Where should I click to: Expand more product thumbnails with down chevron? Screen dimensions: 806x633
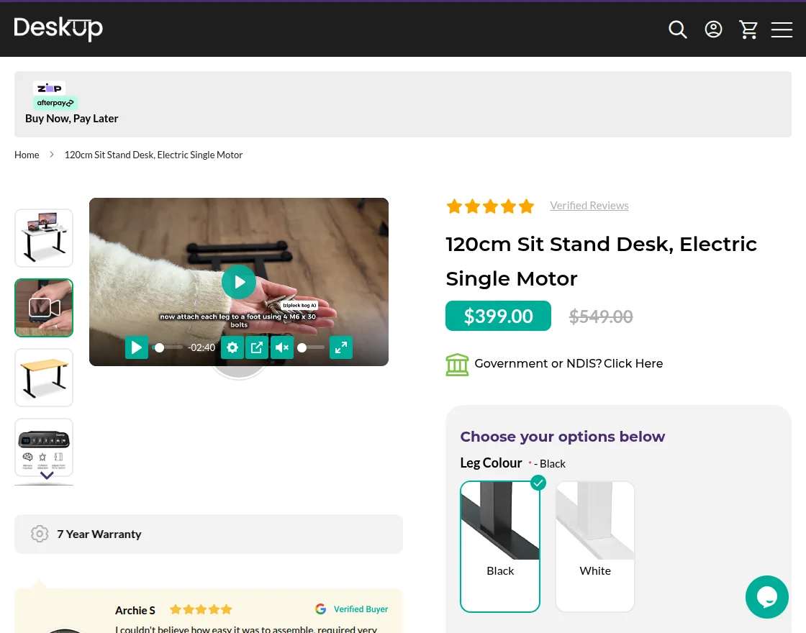tap(46, 475)
